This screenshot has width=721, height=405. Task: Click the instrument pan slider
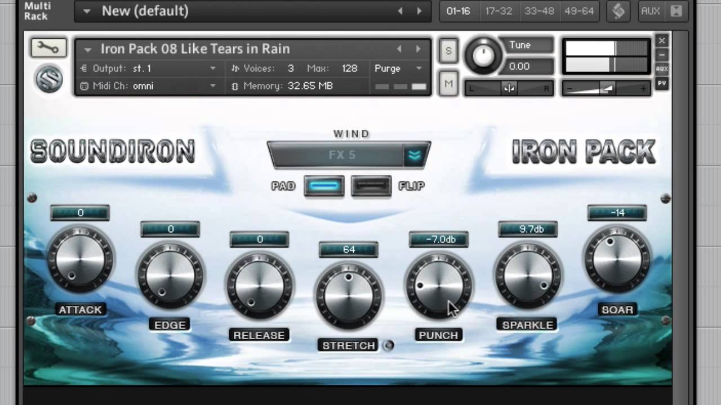coord(509,88)
